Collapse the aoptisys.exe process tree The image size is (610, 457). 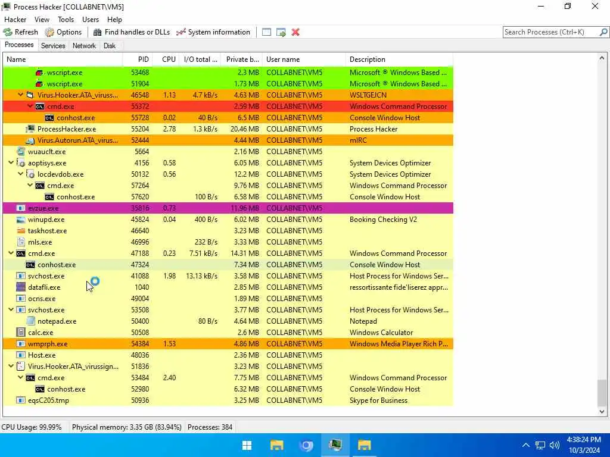(x=11, y=163)
